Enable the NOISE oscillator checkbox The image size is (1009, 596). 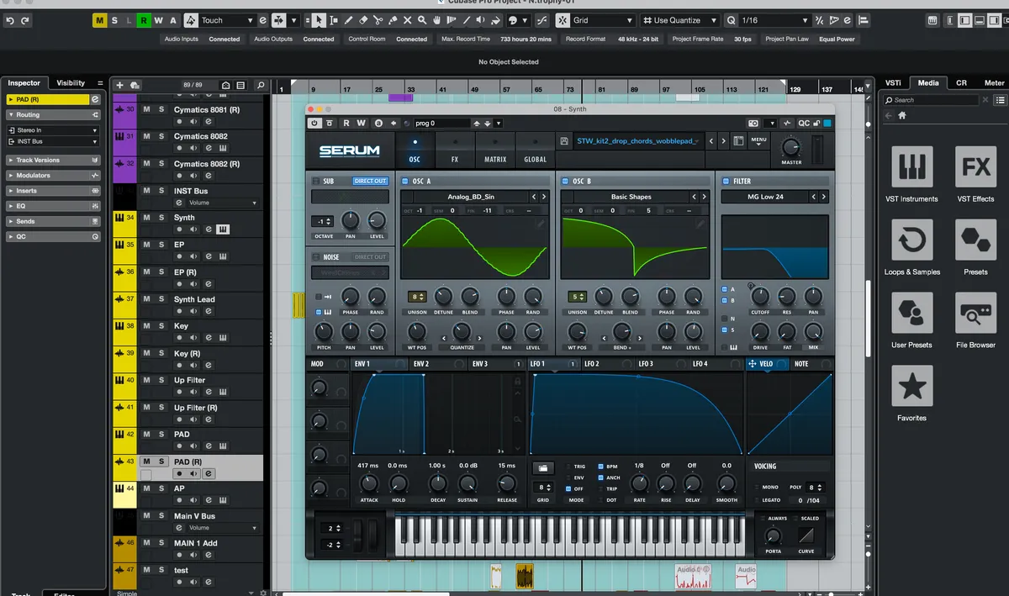(x=315, y=257)
